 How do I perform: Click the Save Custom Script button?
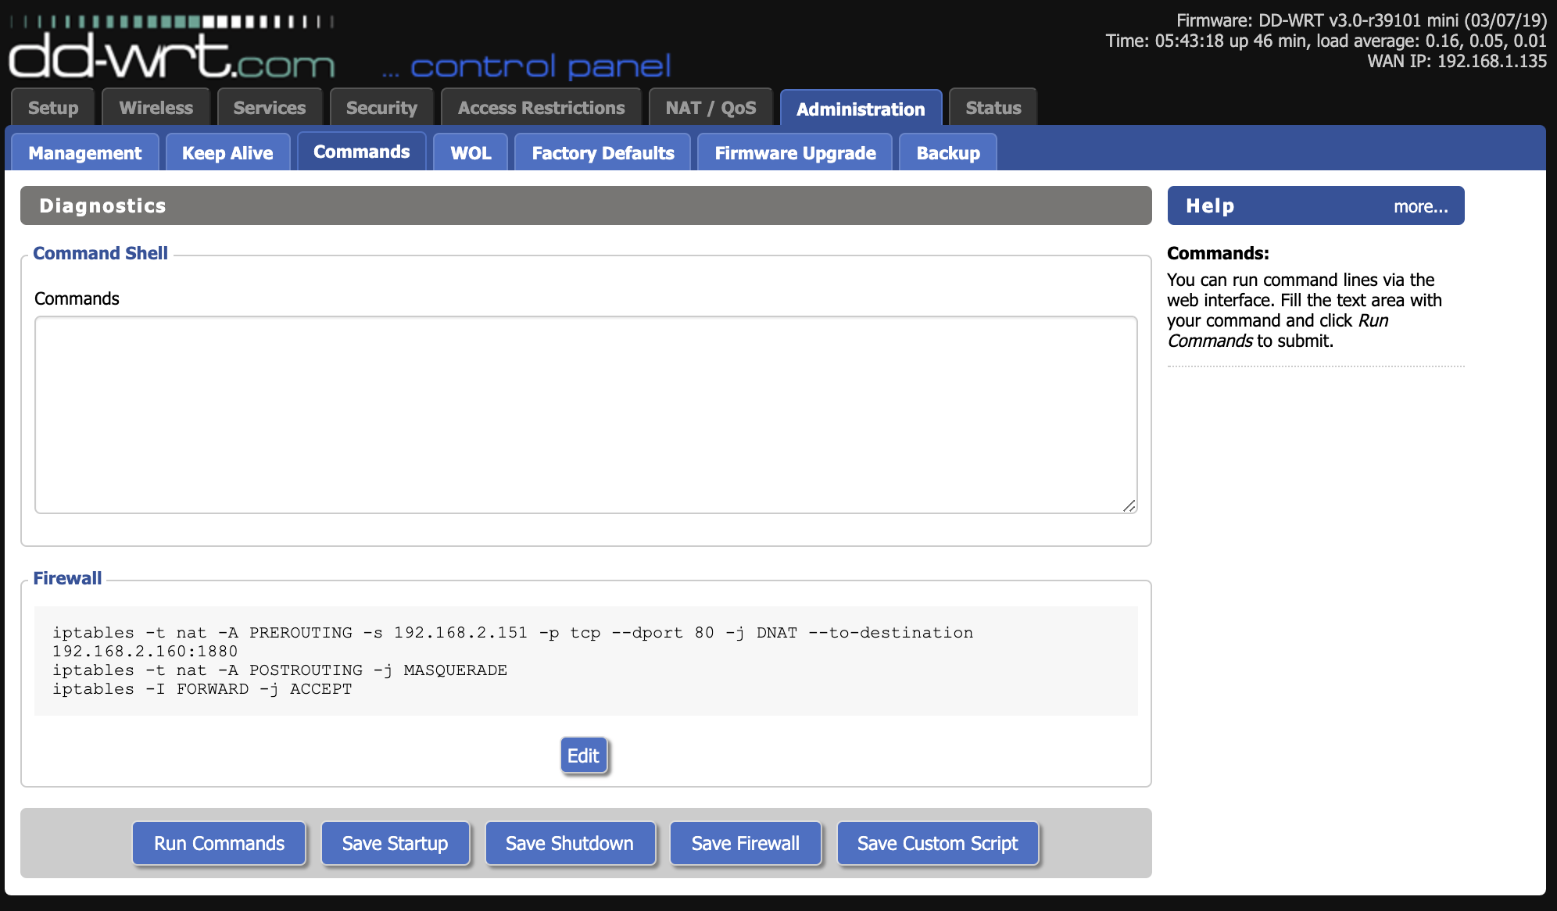(937, 843)
